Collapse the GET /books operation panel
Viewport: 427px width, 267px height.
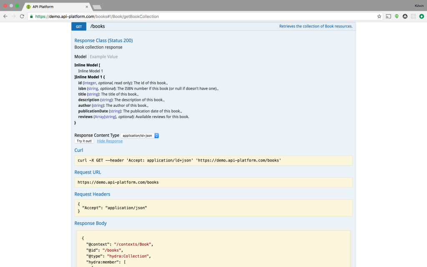pyautogui.click(x=98, y=26)
